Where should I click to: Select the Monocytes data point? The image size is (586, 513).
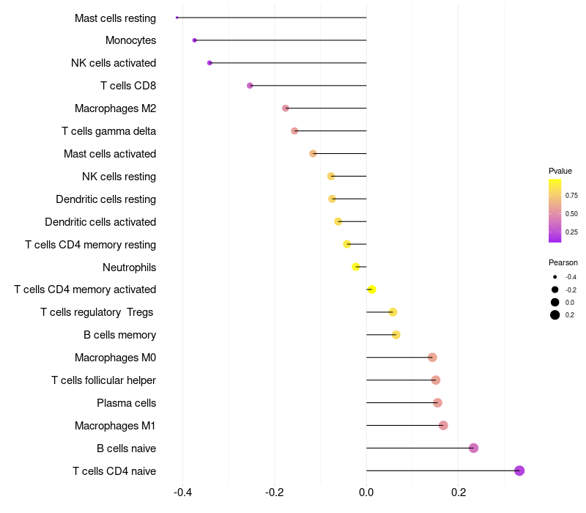point(194,40)
